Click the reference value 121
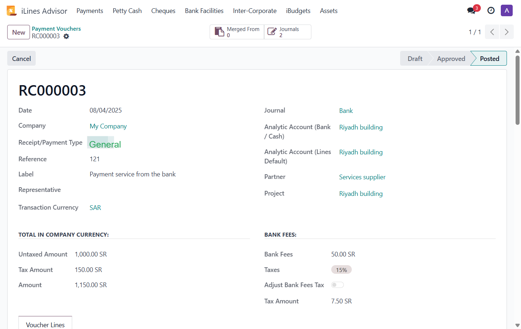Viewport: 521px width, 329px height. (x=95, y=159)
